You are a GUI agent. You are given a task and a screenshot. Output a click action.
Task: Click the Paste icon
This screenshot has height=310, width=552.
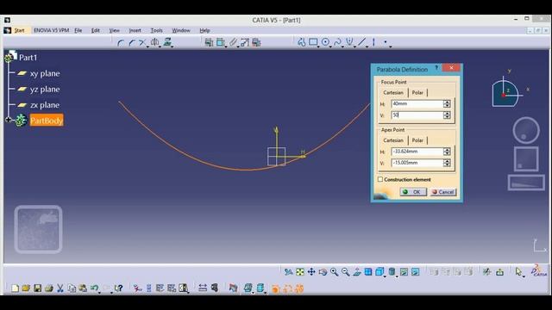click(83, 288)
